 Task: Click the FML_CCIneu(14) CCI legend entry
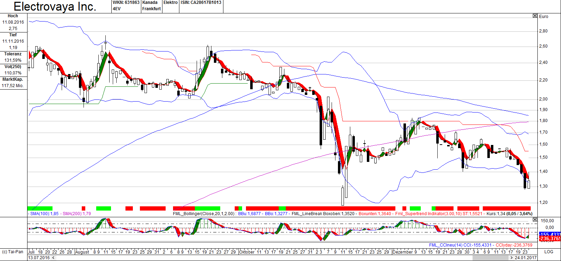pos(461,245)
